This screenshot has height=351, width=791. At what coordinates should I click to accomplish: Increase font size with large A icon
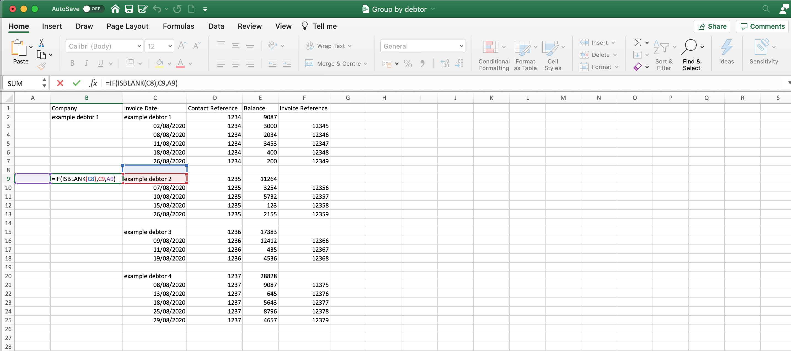coord(182,46)
